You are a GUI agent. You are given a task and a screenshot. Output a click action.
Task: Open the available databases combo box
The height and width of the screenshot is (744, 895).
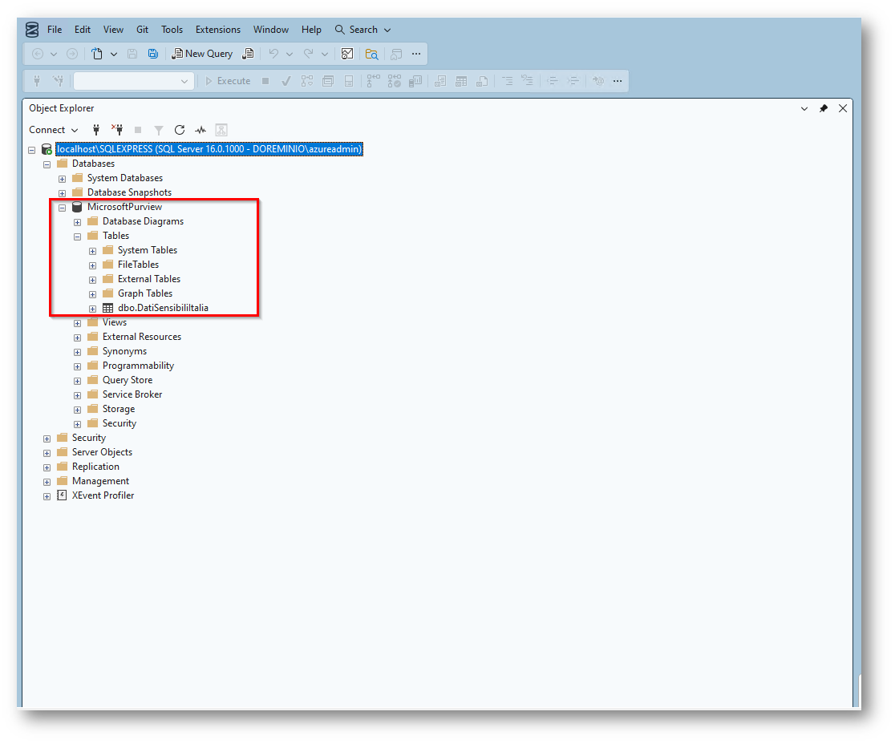133,81
